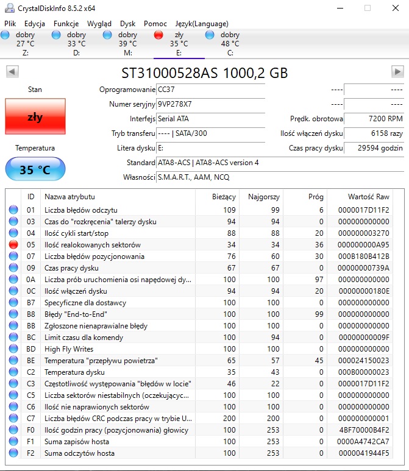Select the row Suma zapisów hosta
Viewport: 409px width, 471px height.
point(199,441)
